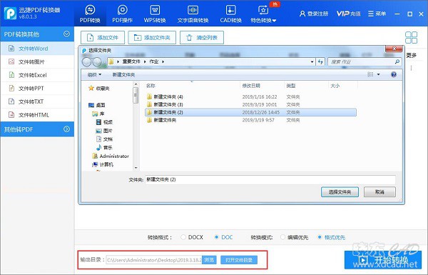Select 文件转图片 in sidebar
The width and height of the screenshot is (428, 275).
point(37,61)
